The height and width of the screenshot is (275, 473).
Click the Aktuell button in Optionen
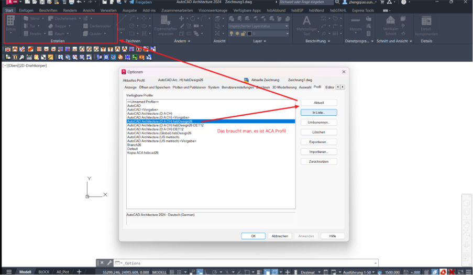(x=319, y=103)
